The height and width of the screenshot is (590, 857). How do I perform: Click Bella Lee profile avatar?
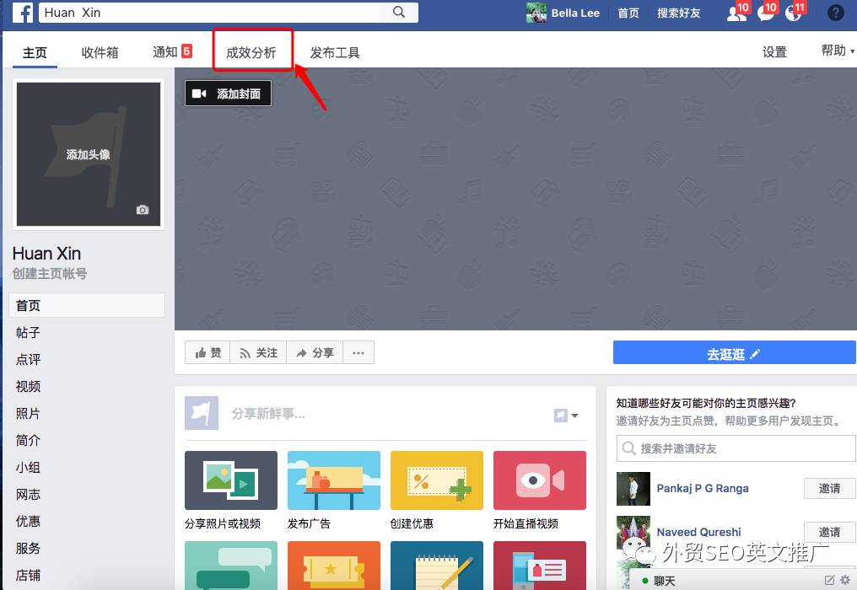(536, 13)
